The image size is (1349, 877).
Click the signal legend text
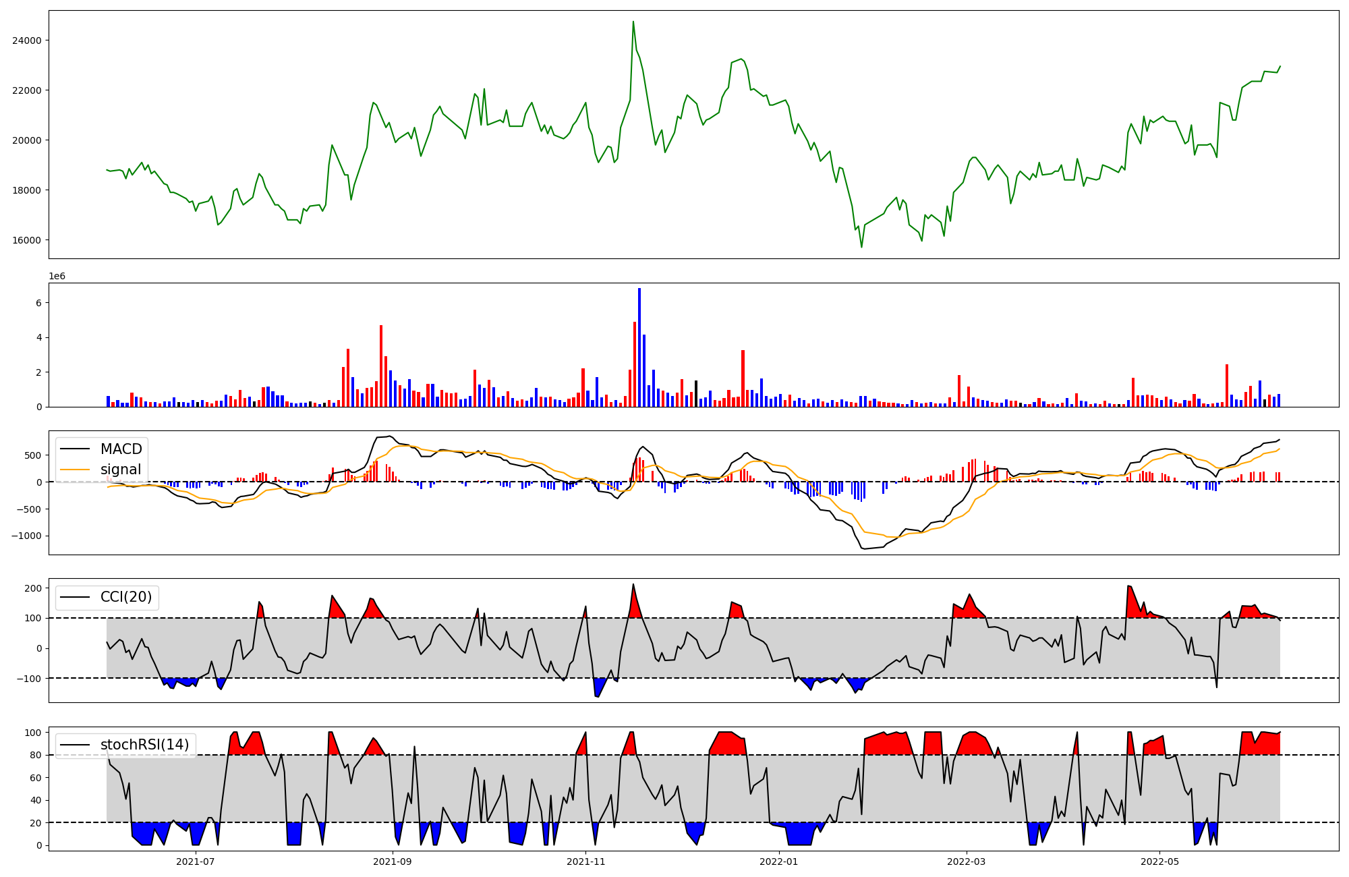click(x=121, y=470)
